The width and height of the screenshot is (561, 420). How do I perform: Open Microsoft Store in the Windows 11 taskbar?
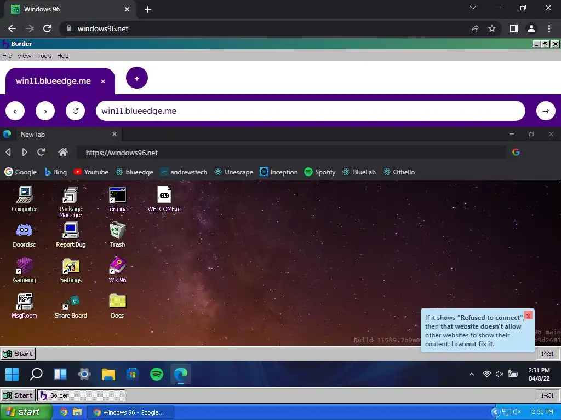[133, 374]
